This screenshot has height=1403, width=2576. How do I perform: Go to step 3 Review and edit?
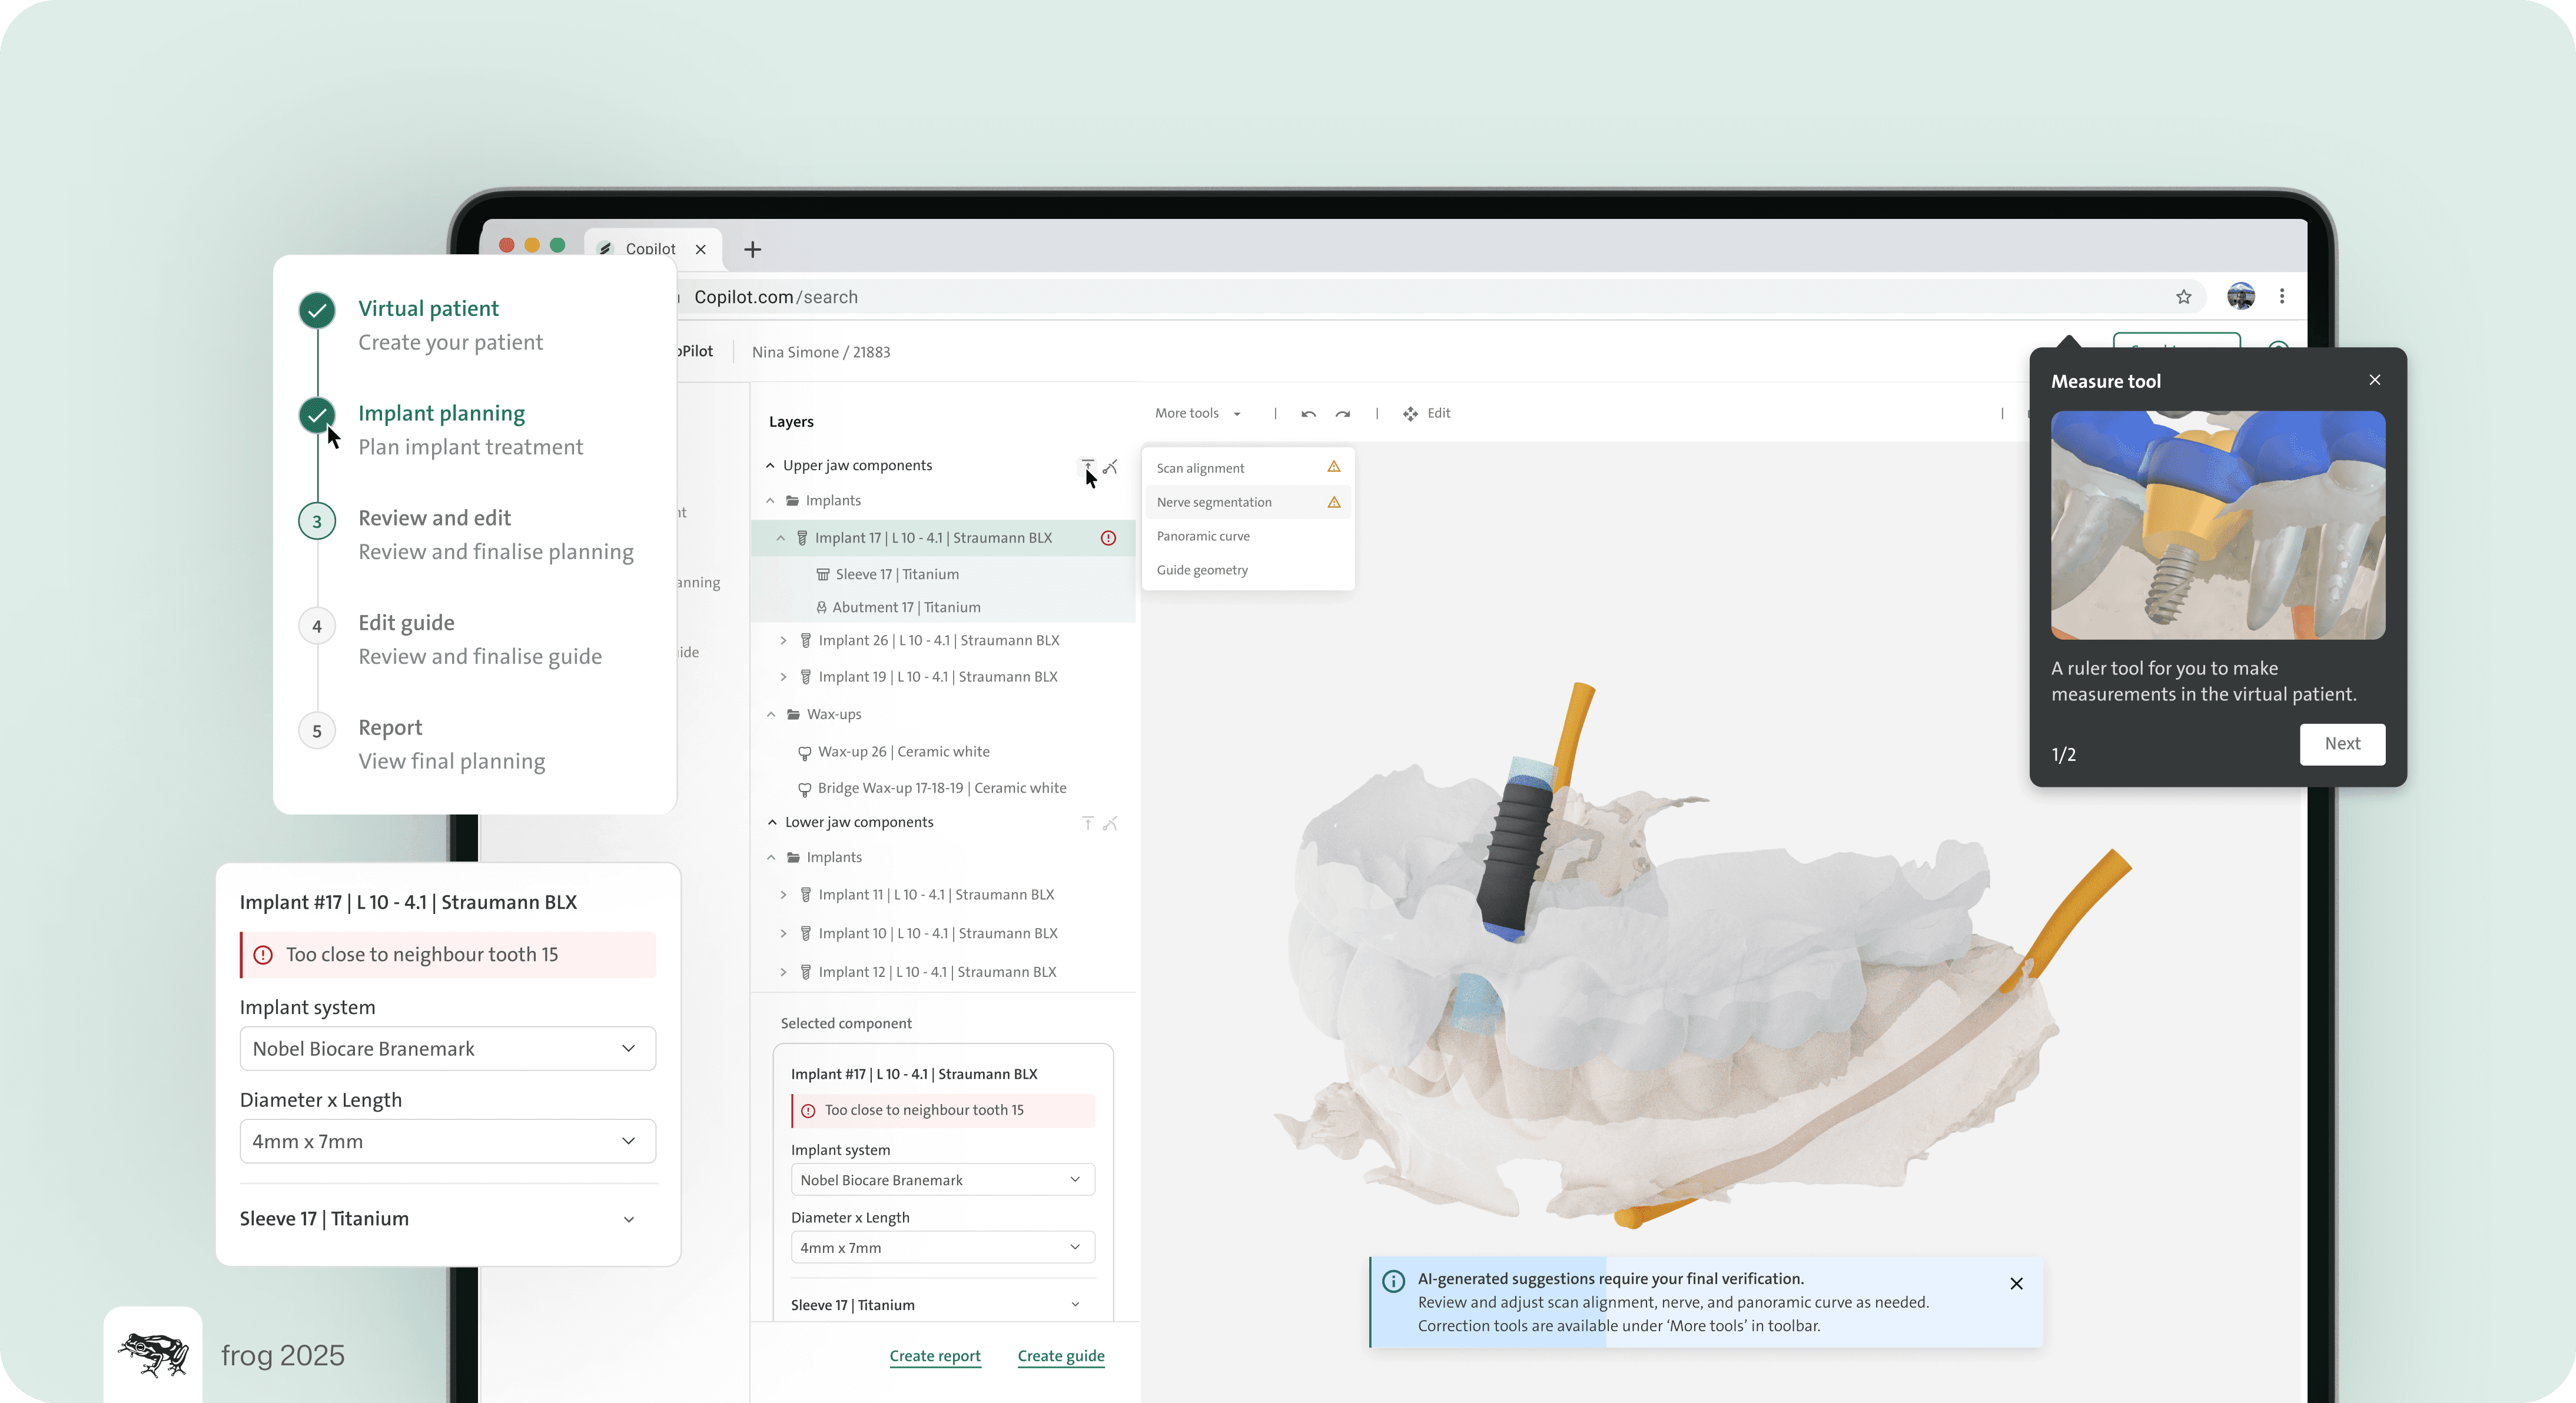click(x=434, y=518)
